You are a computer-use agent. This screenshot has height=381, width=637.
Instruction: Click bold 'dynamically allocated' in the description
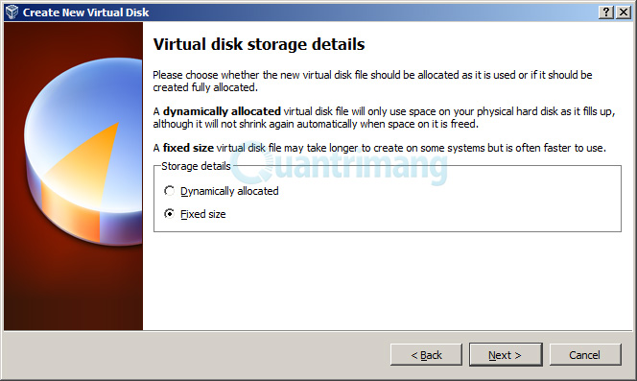222,111
